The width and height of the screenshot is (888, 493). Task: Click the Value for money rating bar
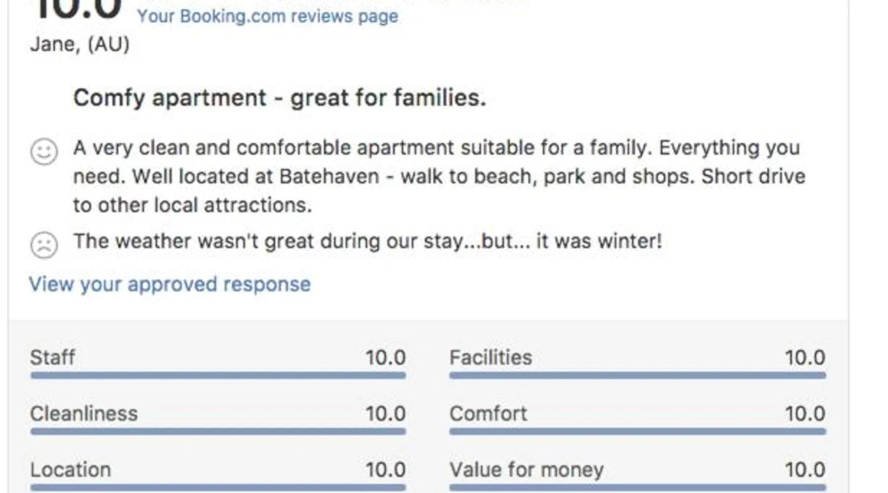(x=637, y=487)
